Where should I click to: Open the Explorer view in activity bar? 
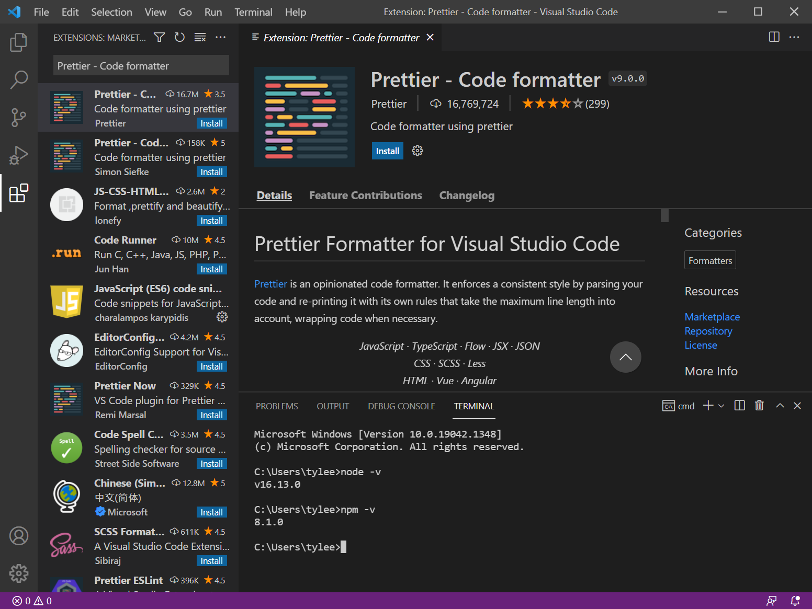pos(19,42)
